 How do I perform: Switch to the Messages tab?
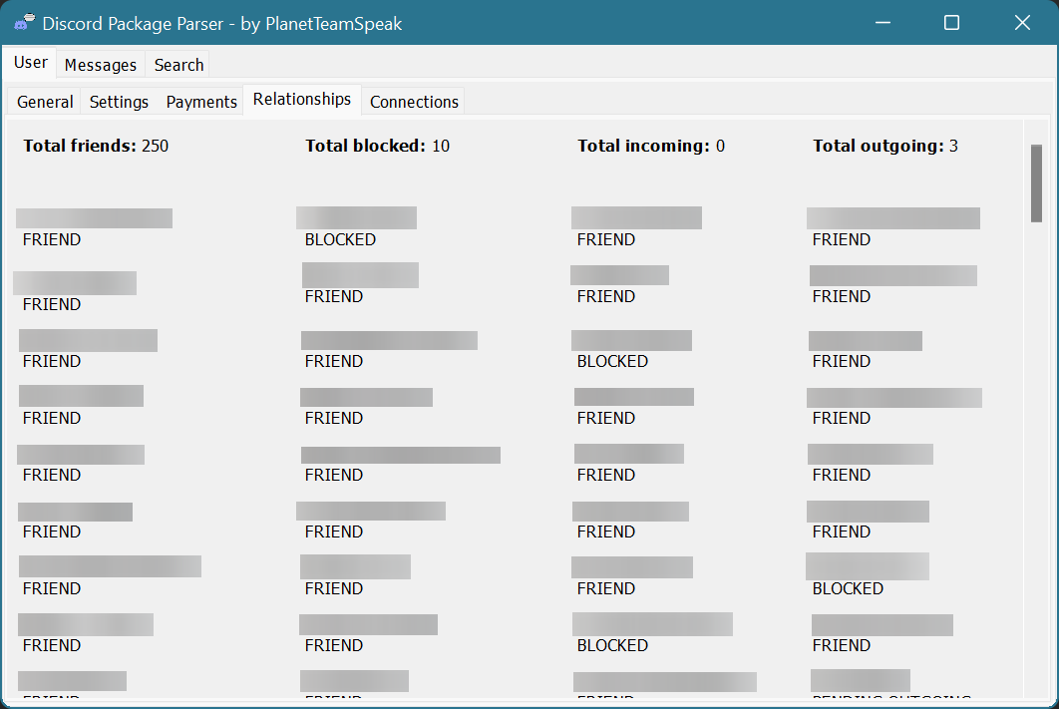point(100,65)
